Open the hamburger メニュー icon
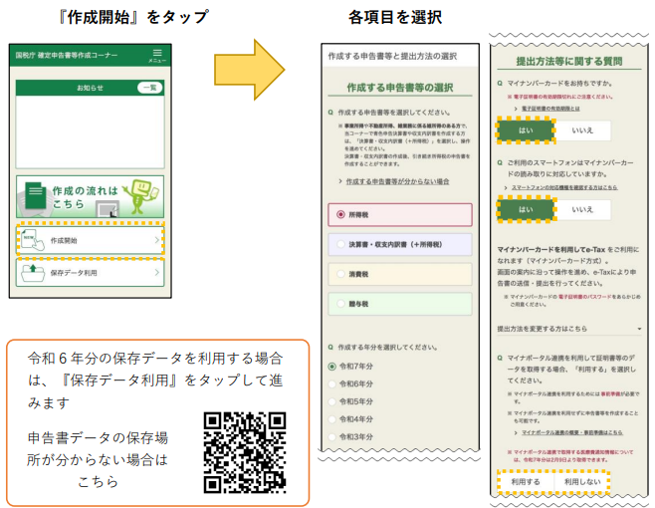Image resolution: width=655 pixels, height=508 pixels. click(x=156, y=55)
